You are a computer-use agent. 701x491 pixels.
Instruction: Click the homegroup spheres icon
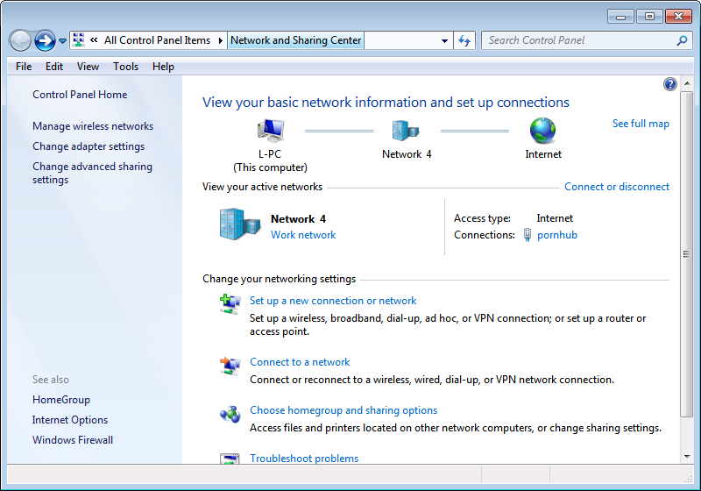click(x=230, y=414)
